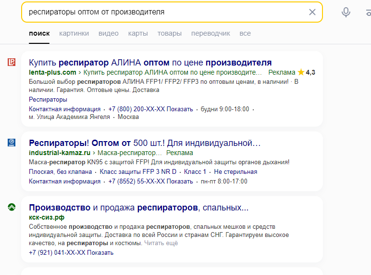Screen dimensions: 371x275
Task: Click 'будни 9:00-18:00' working hours
Action: [225, 109]
